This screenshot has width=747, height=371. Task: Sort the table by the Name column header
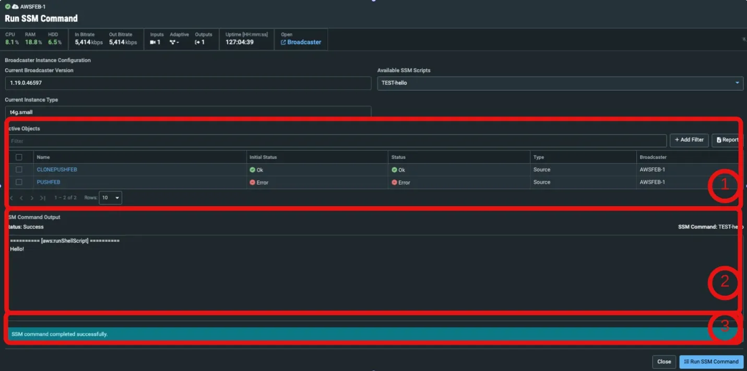[43, 157]
